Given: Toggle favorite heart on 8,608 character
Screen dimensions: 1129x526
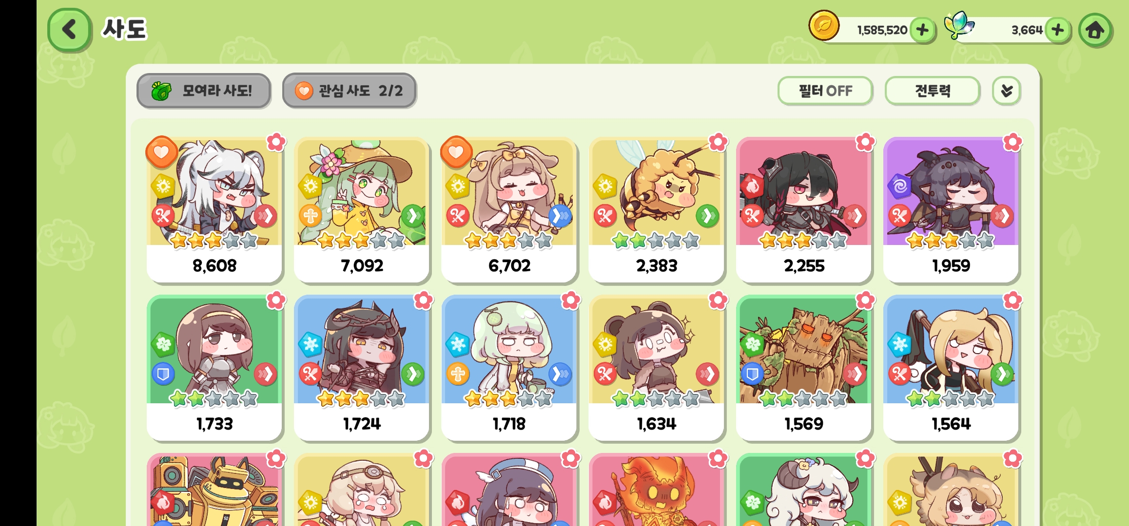Looking at the screenshot, I should click(162, 152).
